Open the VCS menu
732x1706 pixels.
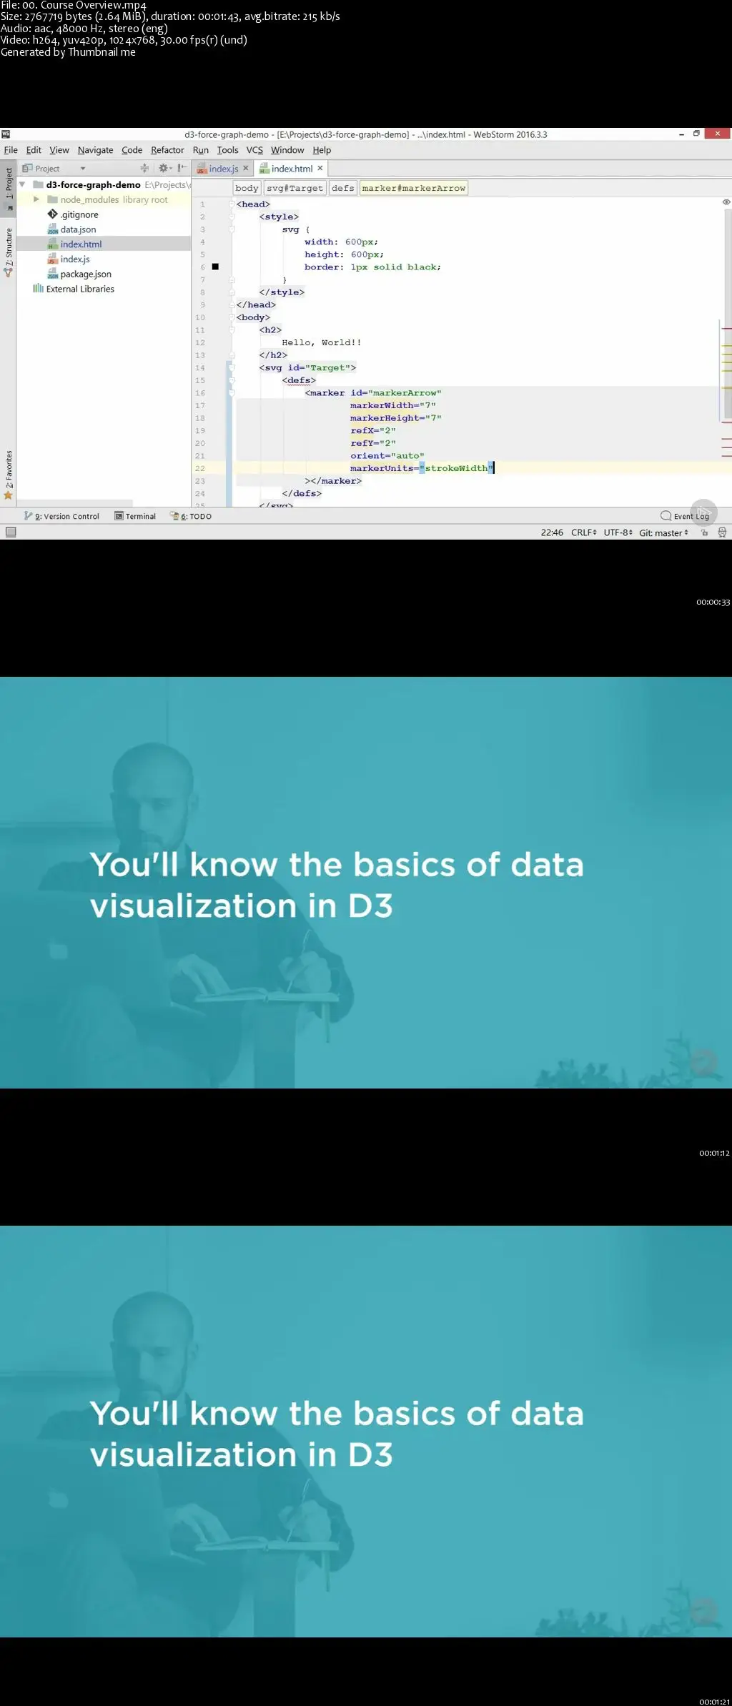[254, 150]
